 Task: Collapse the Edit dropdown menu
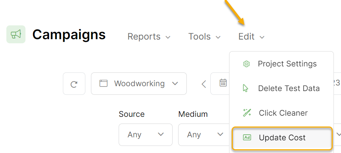tap(252, 37)
